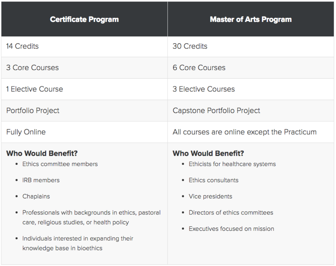The height and width of the screenshot is (266, 336).
Task: Click the Ethics consultants list item
Action: [213, 180]
